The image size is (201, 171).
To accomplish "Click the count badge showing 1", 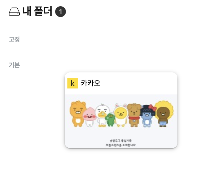I will pos(61,12).
